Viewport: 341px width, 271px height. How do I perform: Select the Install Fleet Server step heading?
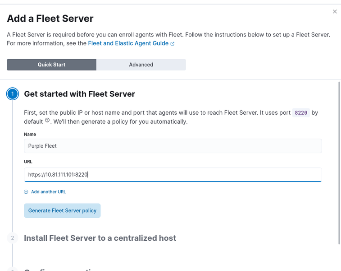100,238
